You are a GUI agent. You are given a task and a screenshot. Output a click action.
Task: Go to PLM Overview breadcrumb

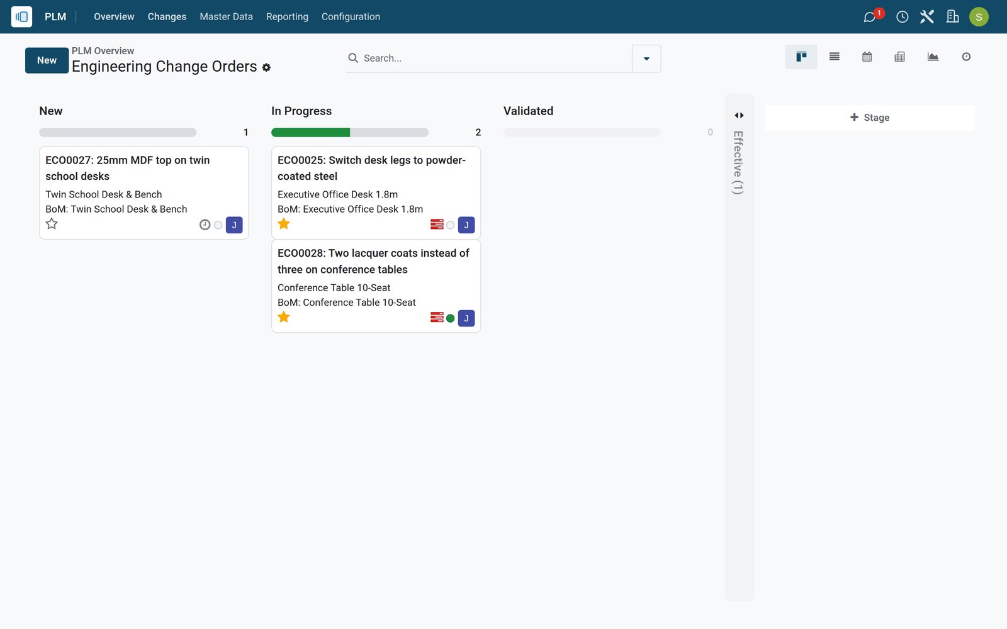tap(103, 51)
